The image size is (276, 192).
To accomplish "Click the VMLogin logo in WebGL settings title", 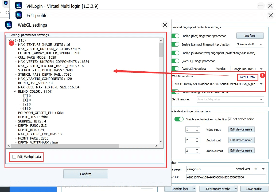I will [x=9, y=25].
